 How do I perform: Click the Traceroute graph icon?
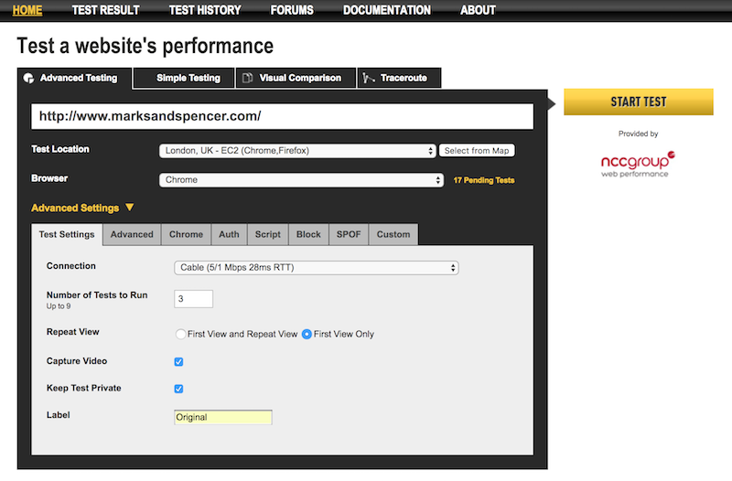tap(369, 78)
